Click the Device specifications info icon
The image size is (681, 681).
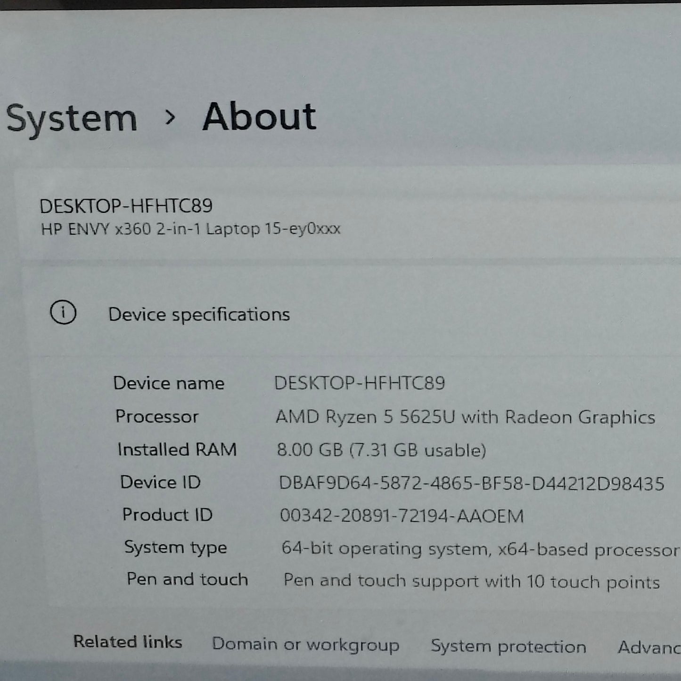tap(63, 313)
